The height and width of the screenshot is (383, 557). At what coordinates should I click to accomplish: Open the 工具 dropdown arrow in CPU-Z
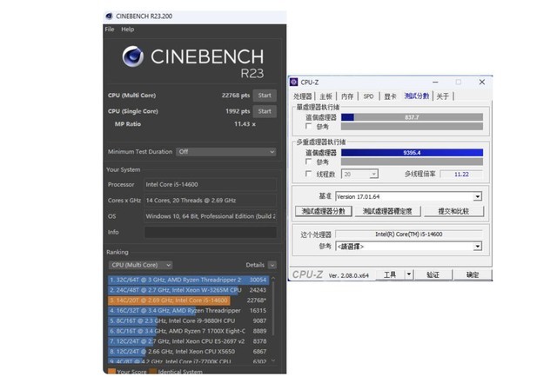[409, 274]
